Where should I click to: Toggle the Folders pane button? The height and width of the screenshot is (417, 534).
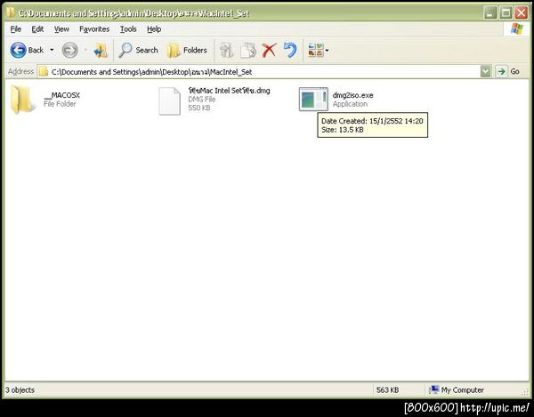187,51
